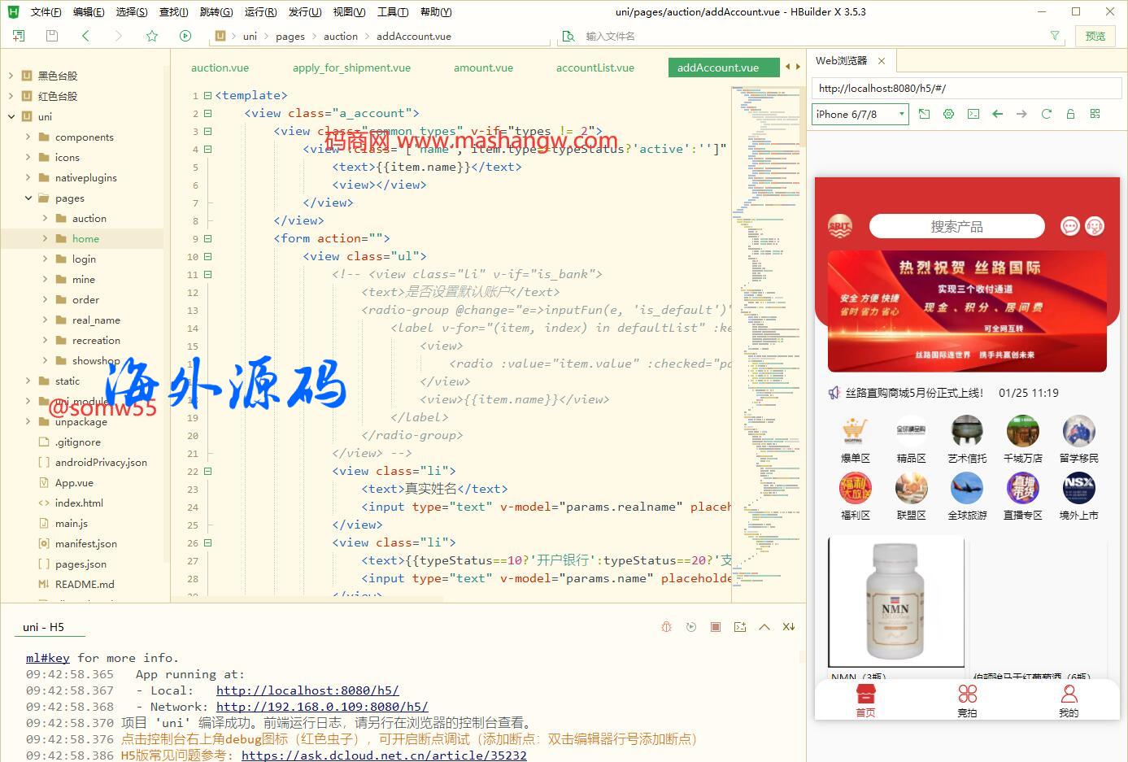Open the localhost:8080/h5 local link

tap(307, 690)
